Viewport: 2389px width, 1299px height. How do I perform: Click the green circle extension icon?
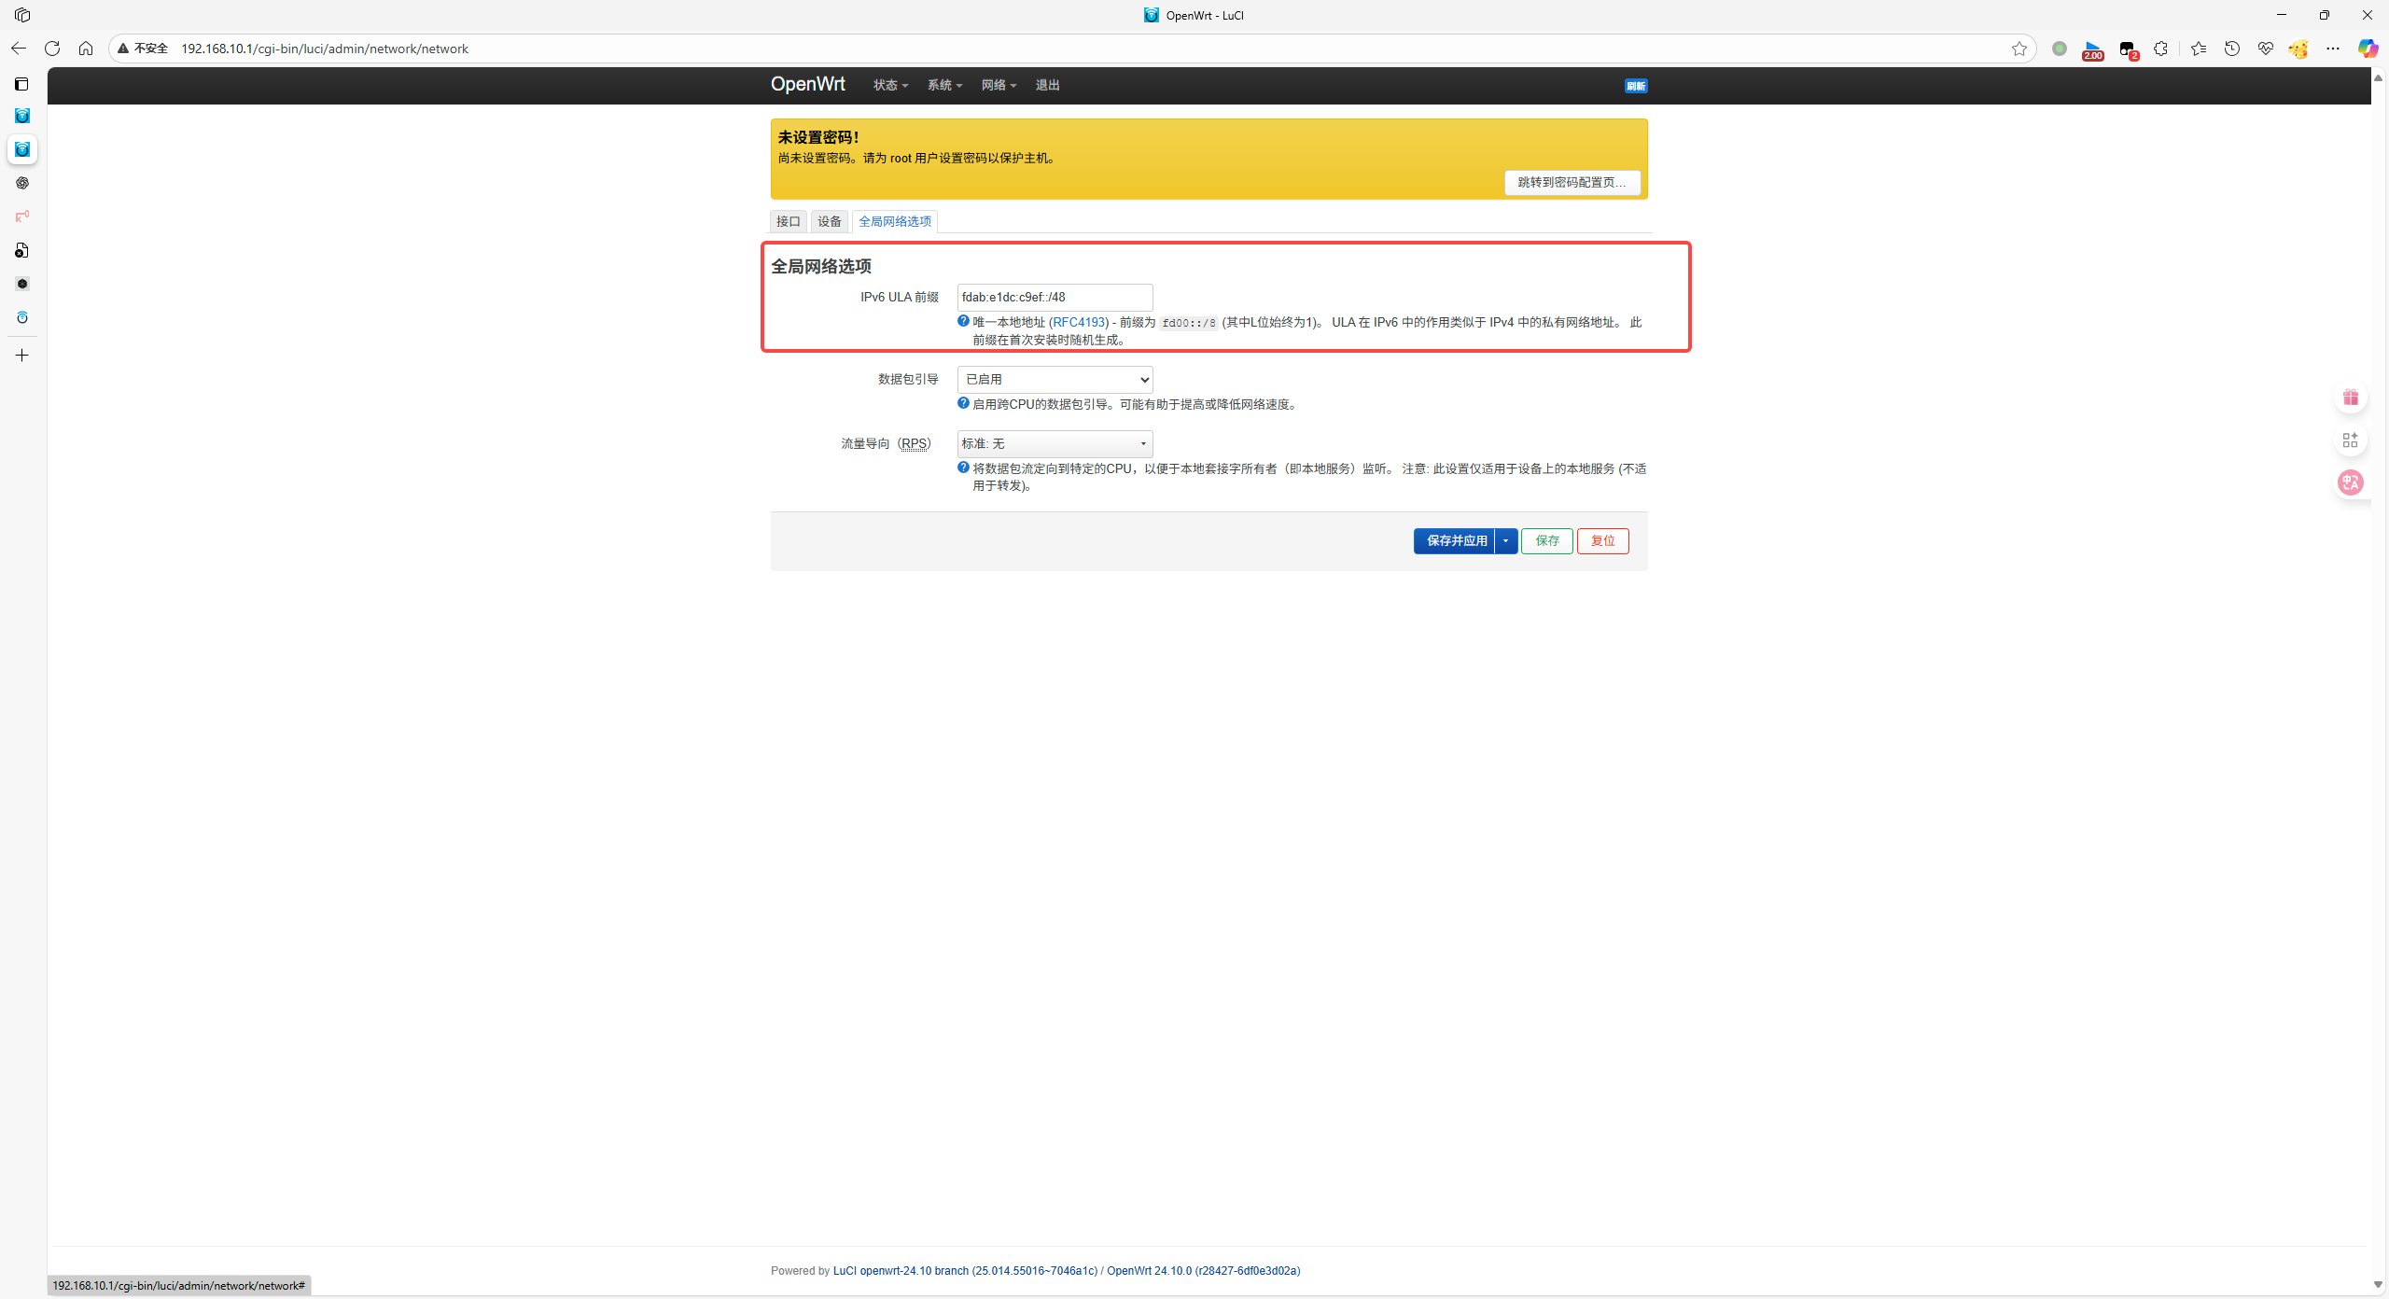(2060, 49)
